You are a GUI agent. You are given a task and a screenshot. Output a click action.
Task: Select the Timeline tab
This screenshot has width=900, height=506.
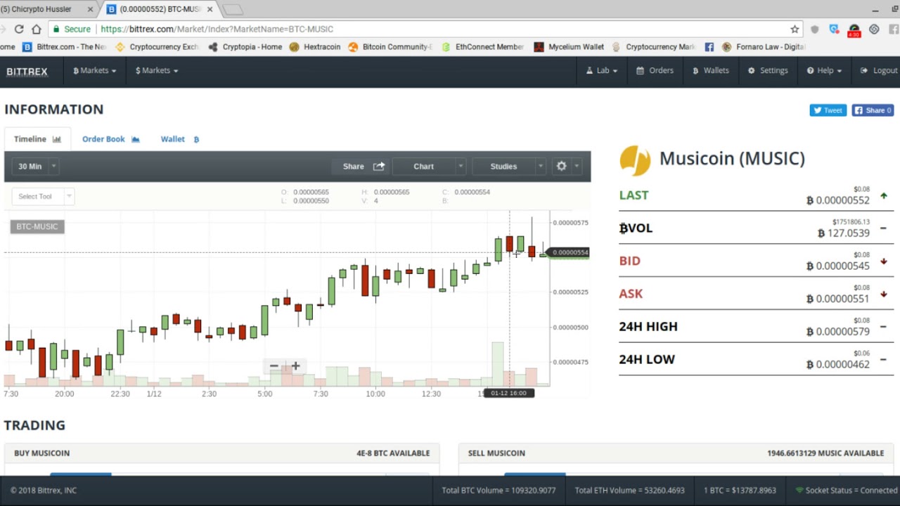[x=37, y=139]
